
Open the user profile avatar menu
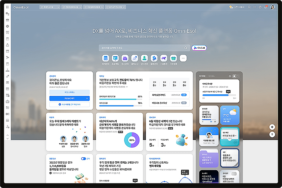pyautogui.click(x=273, y=7)
